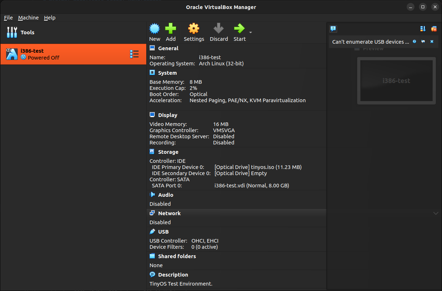The width and height of the screenshot is (442, 291).
Task: Click the New toolbar label
Action: click(x=155, y=39)
